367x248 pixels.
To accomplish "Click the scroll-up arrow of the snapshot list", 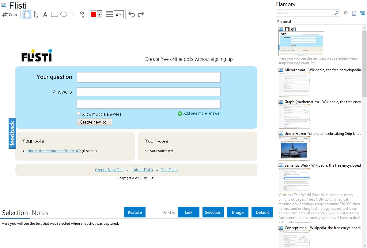I will click(x=365, y=28).
